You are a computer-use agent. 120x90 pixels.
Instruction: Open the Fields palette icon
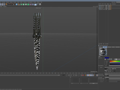point(33,4)
